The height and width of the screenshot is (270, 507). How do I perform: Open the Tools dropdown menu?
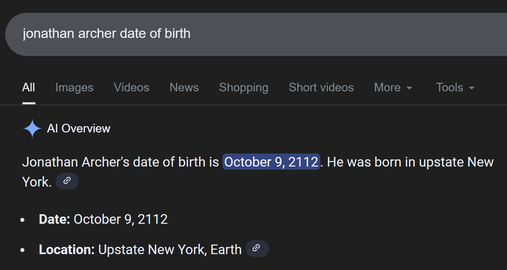(x=455, y=88)
